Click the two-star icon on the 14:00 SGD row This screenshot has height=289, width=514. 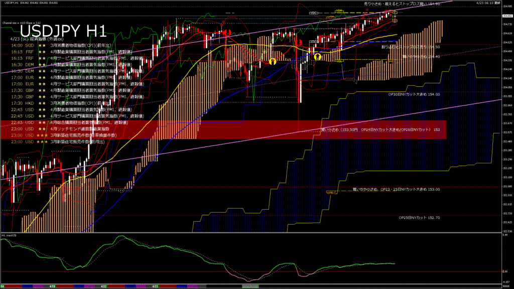coord(42,45)
